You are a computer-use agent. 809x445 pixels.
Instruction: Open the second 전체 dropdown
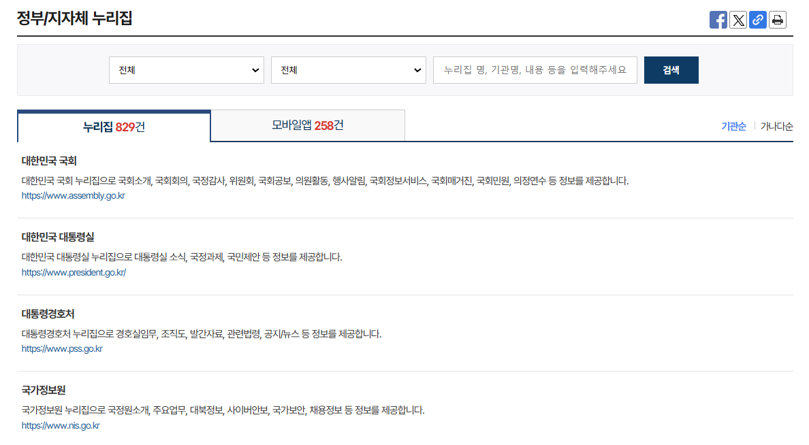[348, 70]
